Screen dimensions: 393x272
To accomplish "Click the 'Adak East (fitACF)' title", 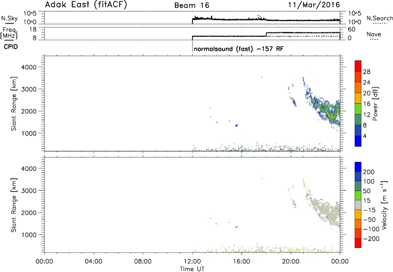I will coord(86,5).
